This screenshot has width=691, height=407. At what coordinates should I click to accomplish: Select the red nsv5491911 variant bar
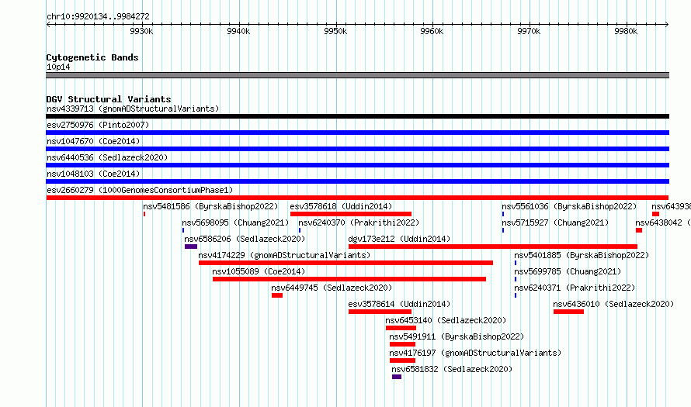pyautogui.click(x=402, y=344)
